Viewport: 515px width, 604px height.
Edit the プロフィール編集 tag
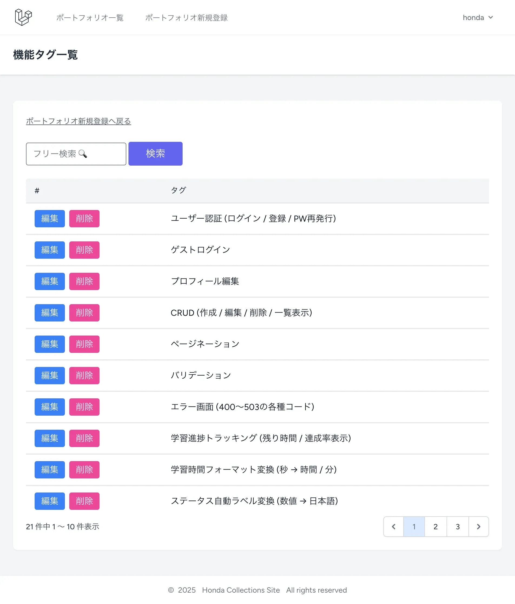(x=50, y=281)
